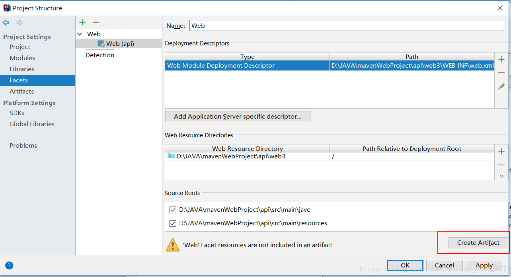
Task: Add a new facet with green plus
Action: pyautogui.click(x=82, y=22)
